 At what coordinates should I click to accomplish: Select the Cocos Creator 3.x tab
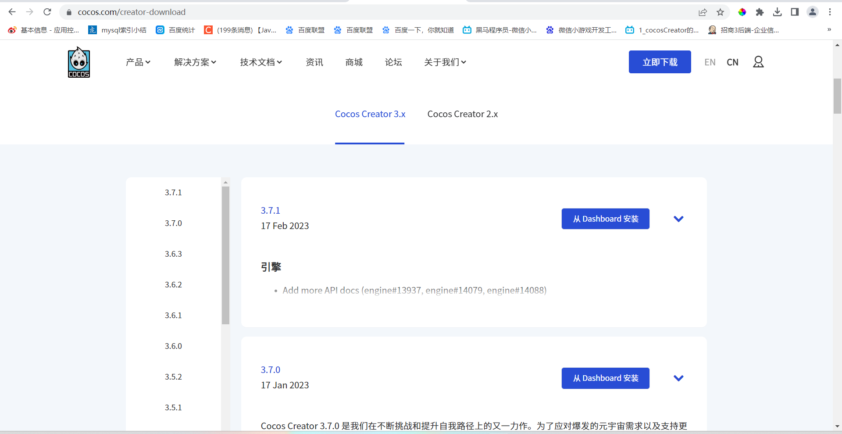(x=370, y=114)
